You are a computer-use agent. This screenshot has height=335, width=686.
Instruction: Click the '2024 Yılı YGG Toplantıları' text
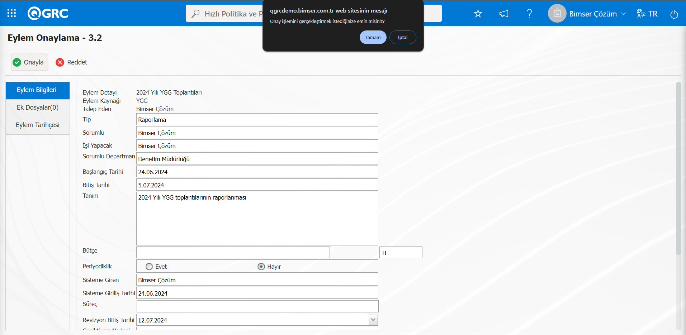point(169,92)
